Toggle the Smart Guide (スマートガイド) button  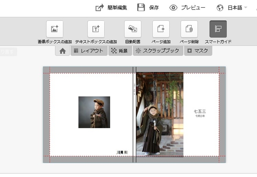pos(218,29)
